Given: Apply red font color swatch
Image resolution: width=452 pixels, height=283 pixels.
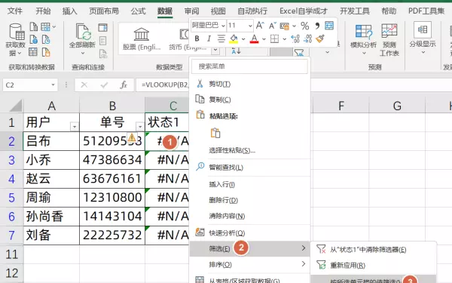Looking at the screenshot, I should point(255,38).
